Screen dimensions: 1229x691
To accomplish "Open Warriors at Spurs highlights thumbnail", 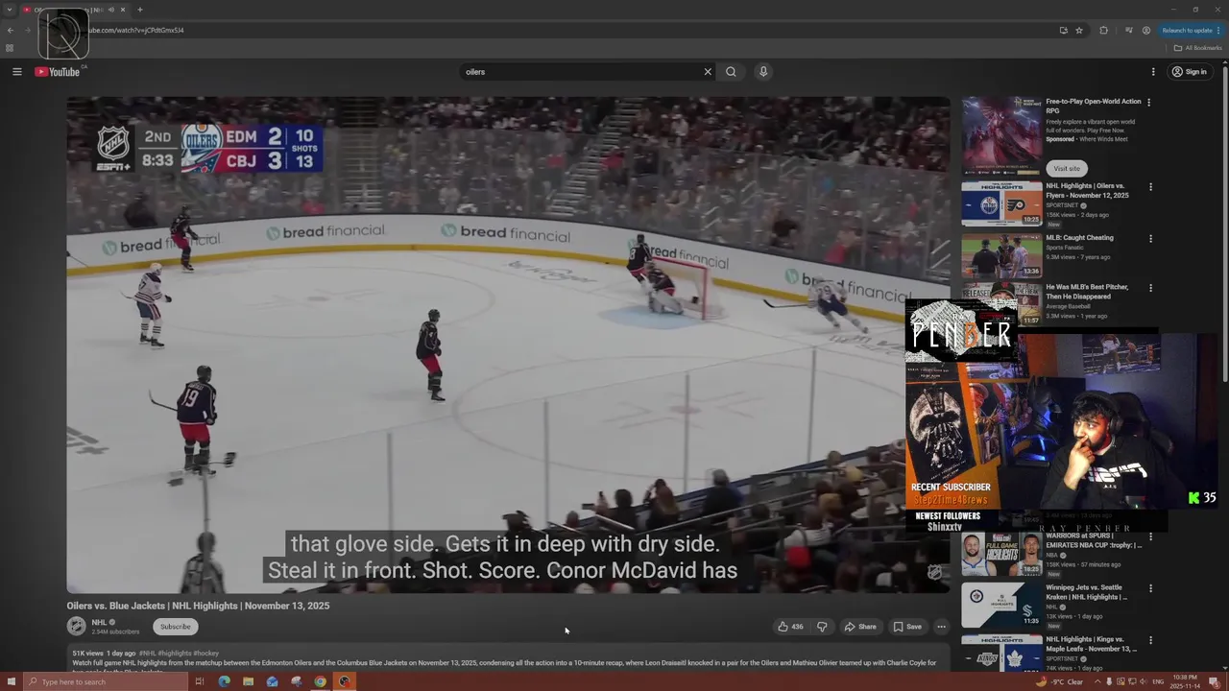I will (1001, 554).
